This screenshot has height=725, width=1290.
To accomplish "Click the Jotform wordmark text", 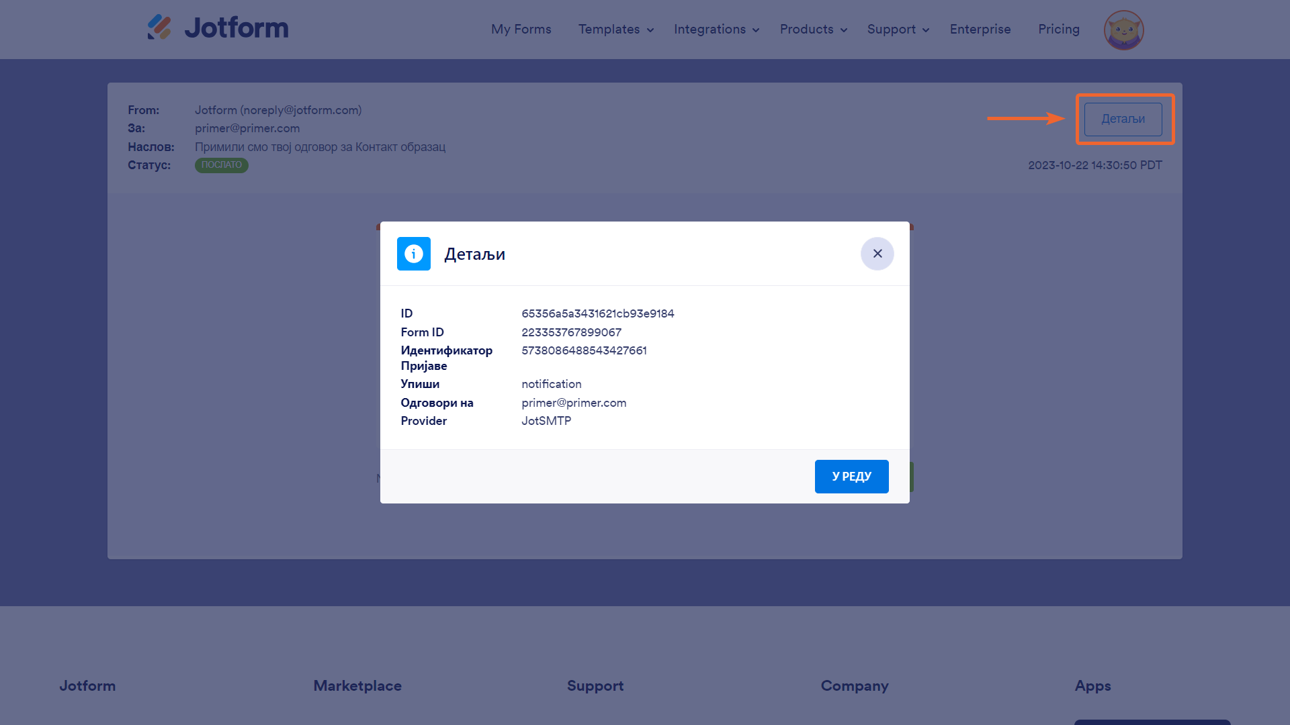I will coord(236,28).
